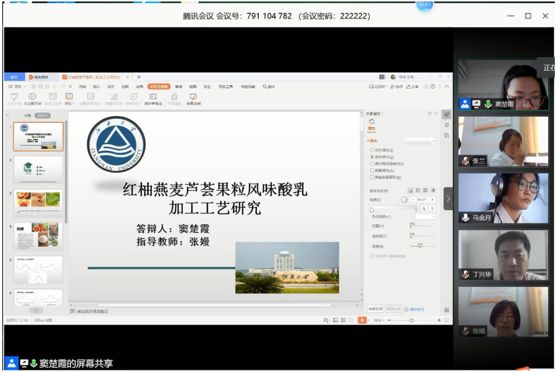Collapse the participant video sidebar arrow
Screen dimensions: 560x372
(x=448, y=198)
